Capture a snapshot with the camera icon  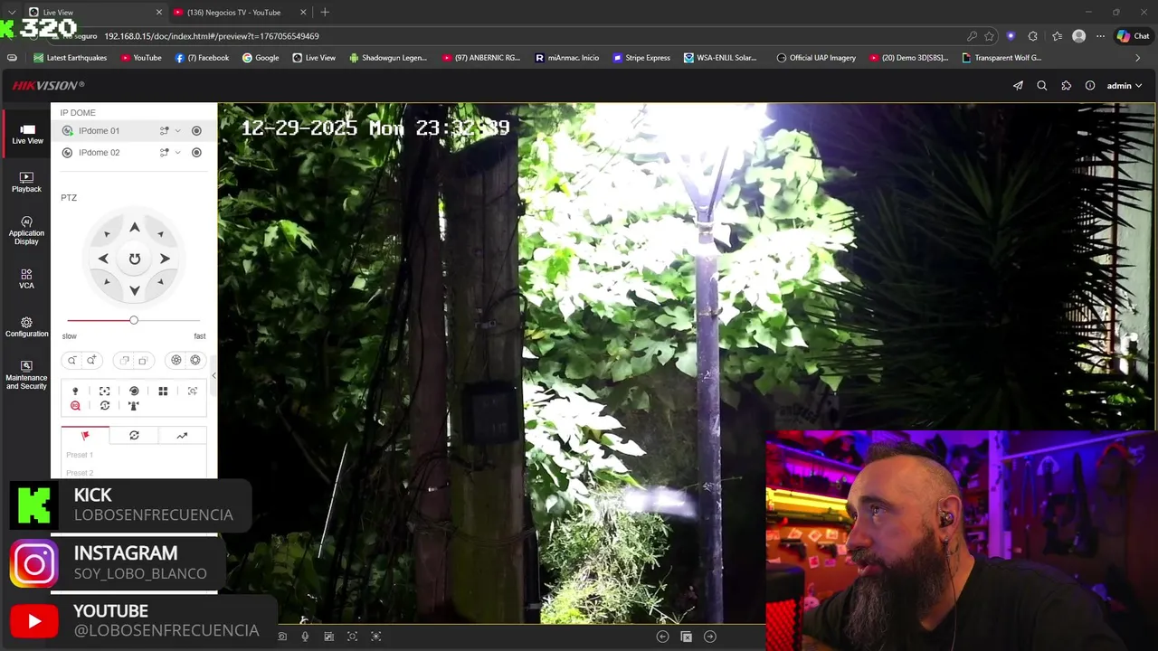click(282, 637)
